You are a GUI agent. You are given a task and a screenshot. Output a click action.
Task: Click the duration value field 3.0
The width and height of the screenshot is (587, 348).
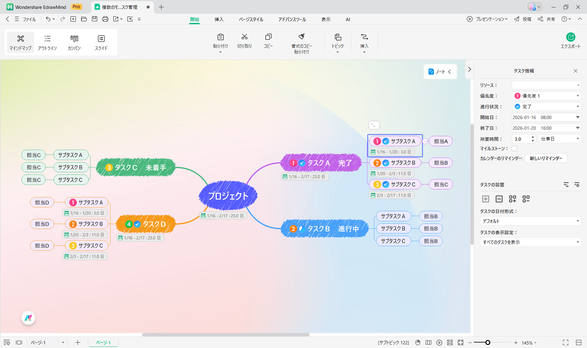pos(521,139)
